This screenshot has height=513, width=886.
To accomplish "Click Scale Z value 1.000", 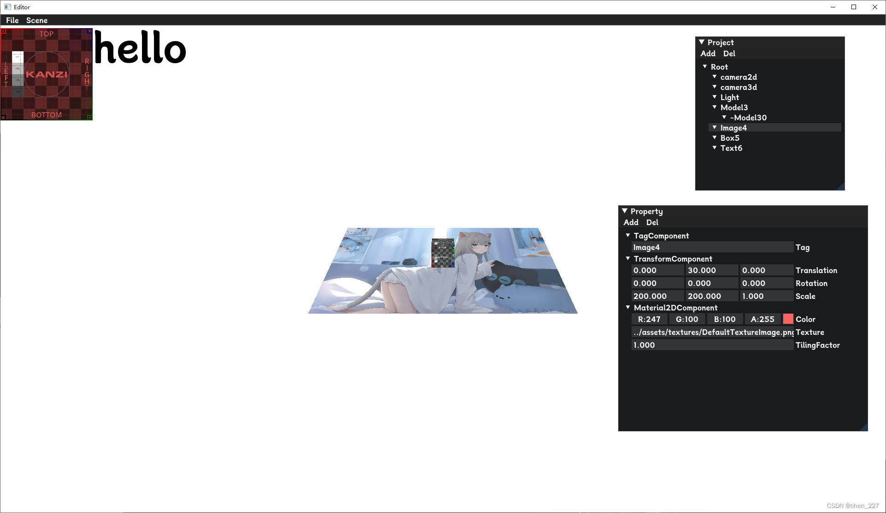I will 767,296.
